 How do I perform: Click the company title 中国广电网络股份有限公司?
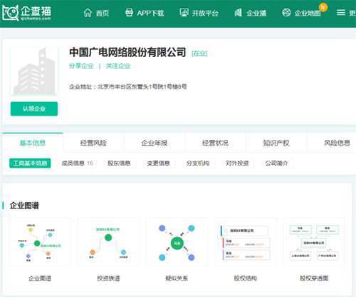coord(127,52)
